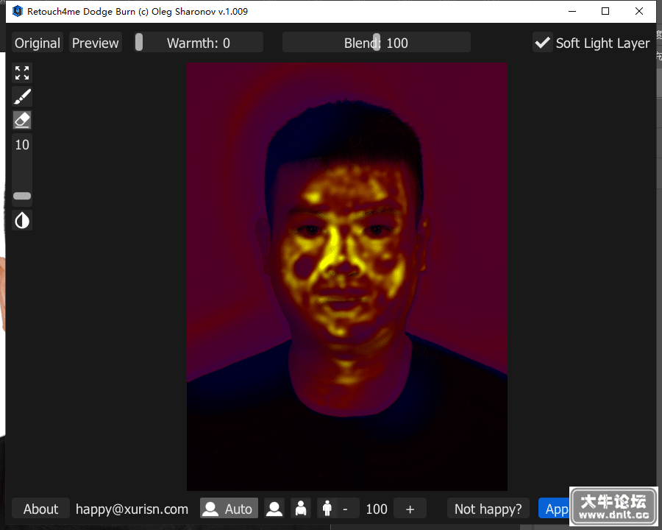Image resolution: width=662 pixels, height=530 pixels.
Task: Click the Retouch4me app logo in title bar
Action: click(18, 11)
